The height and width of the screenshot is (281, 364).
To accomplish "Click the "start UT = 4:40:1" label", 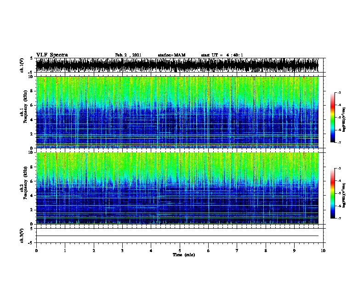I will pos(222,55).
